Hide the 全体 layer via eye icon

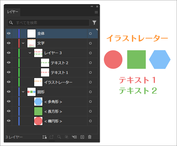pyautogui.click(x=9, y=33)
